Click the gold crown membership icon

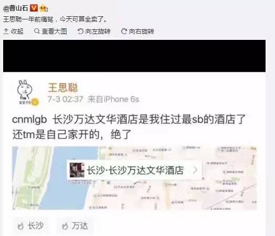coord(44,8)
